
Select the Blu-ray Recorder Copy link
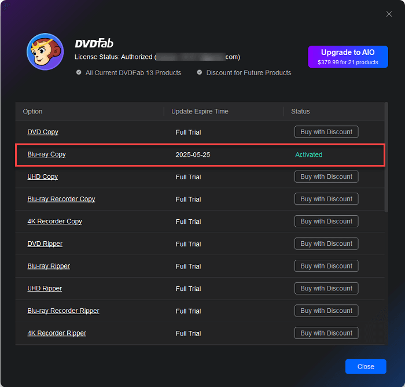point(61,199)
